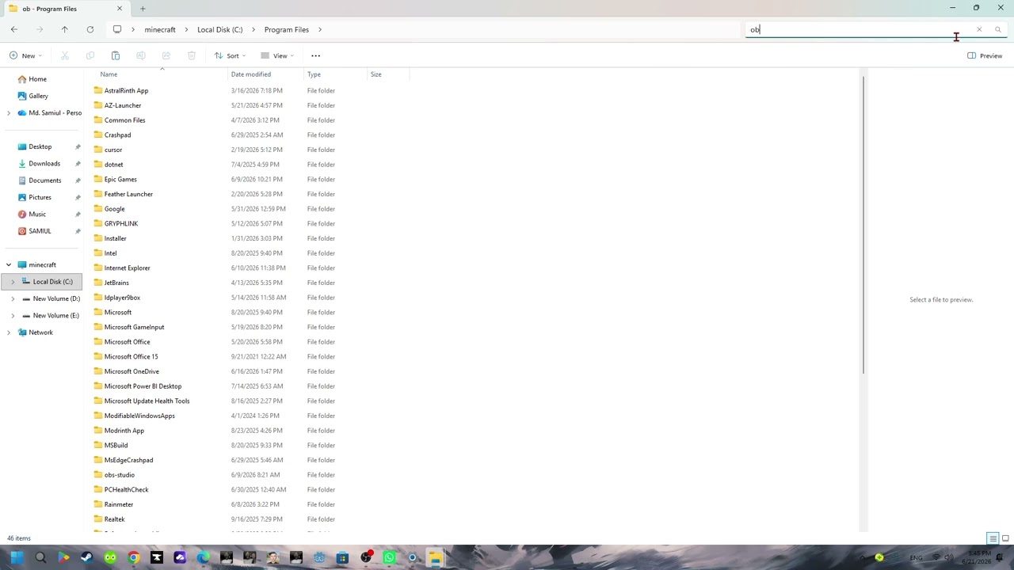Switch to Details view layout icon
Image resolution: width=1014 pixels, height=570 pixels.
coord(993,538)
